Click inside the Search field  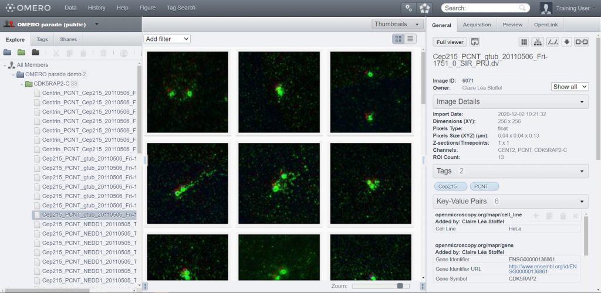point(480,8)
